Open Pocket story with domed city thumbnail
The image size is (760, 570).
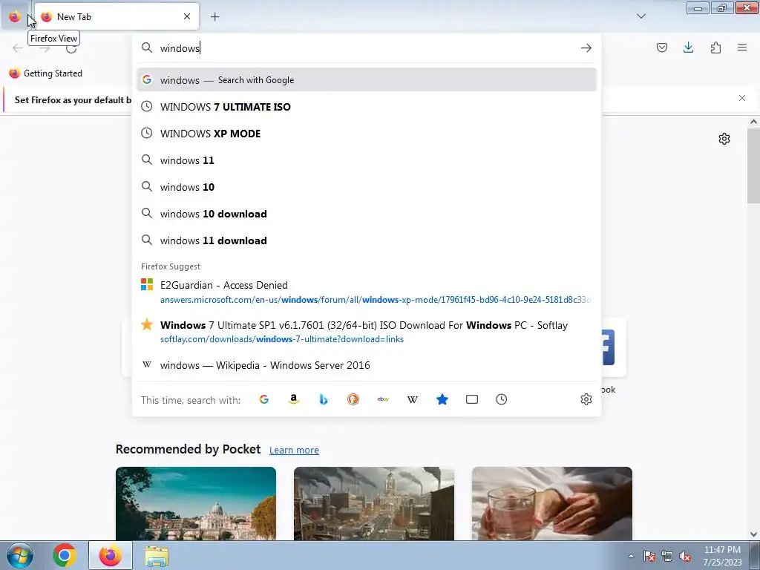[x=196, y=504]
